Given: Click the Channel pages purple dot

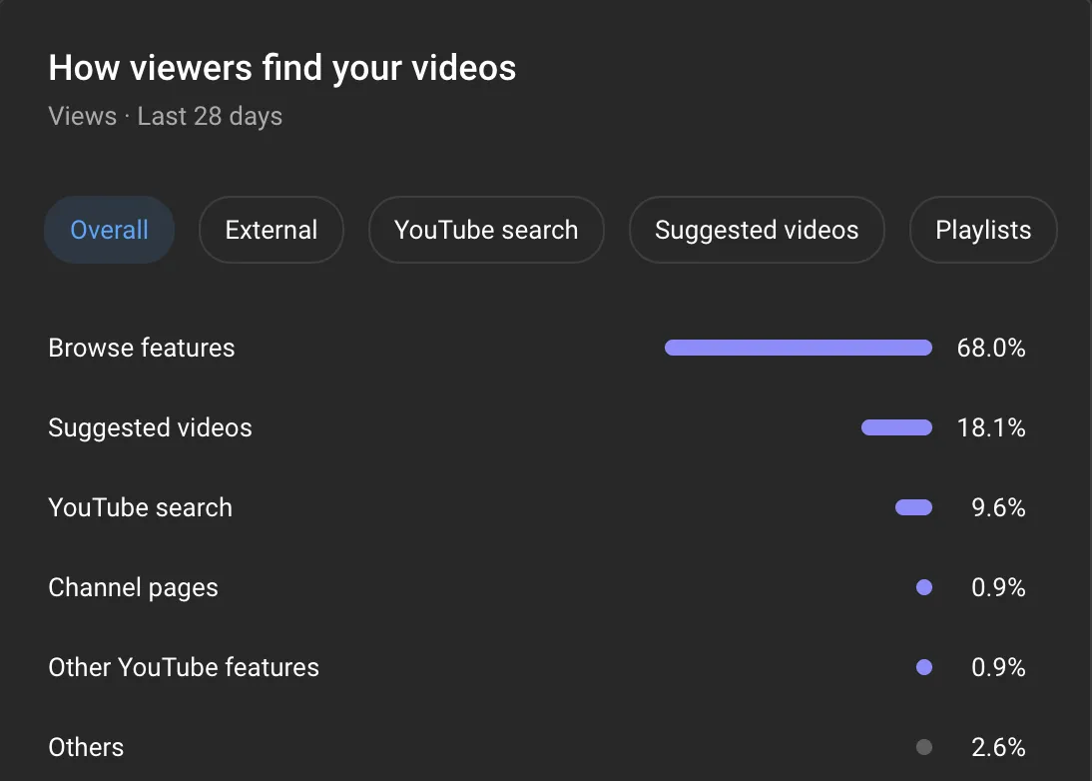Looking at the screenshot, I should [923, 587].
